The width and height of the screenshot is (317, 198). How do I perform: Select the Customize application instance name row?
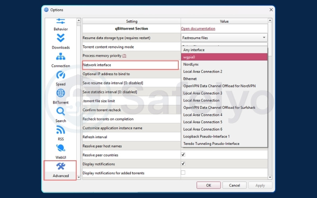[132, 128]
